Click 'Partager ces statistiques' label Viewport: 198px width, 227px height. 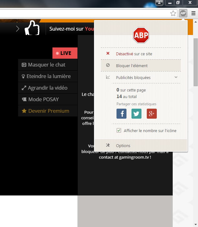click(x=136, y=104)
